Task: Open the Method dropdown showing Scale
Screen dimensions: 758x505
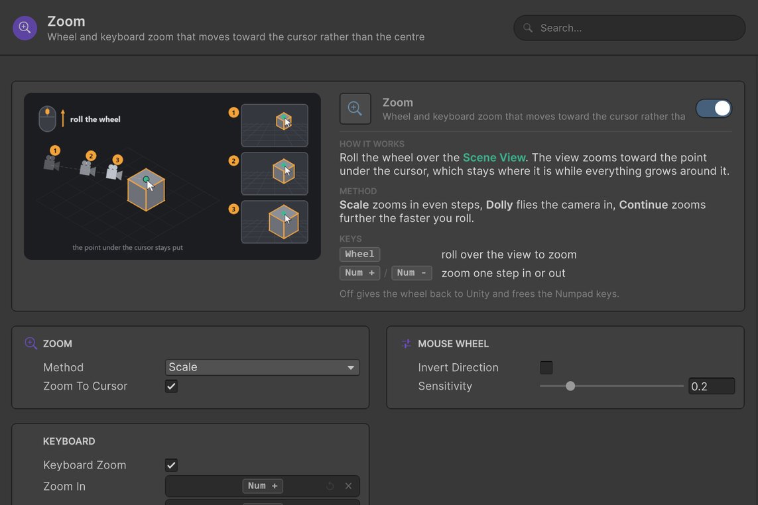Action: pyautogui.click(x=262, y=367)
